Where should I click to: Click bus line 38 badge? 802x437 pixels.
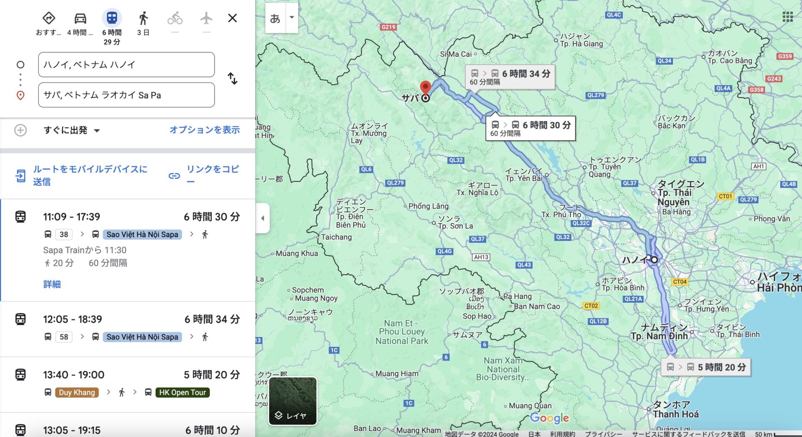[x=64, y=235]
